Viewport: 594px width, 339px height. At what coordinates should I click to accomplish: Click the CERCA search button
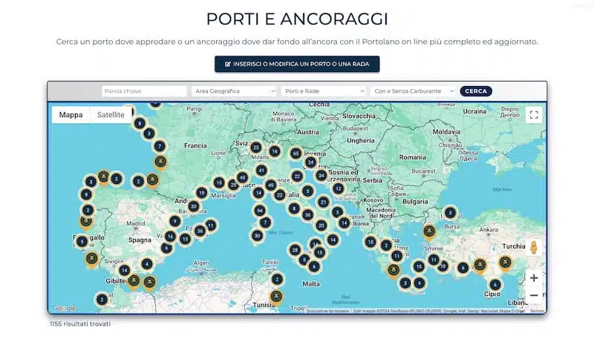pyautogui.click(x=476, y=91)
